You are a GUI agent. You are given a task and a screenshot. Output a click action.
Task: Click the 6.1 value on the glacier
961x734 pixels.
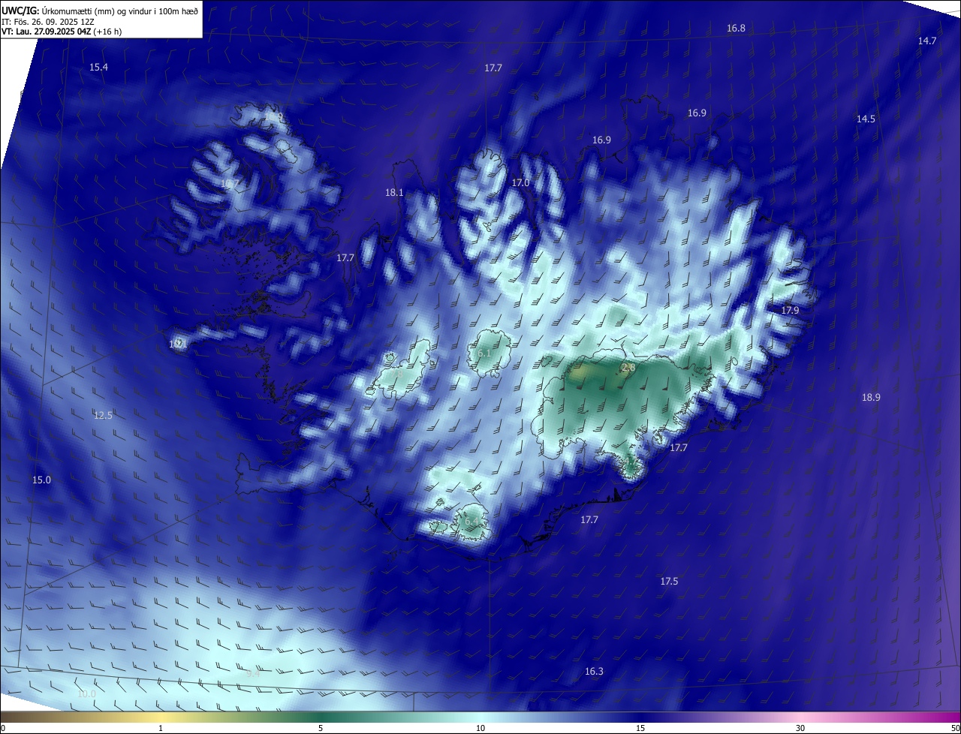click(x=484, y=353)
